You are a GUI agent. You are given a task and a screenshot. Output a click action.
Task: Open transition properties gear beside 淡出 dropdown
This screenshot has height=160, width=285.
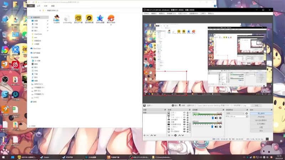pos(247,113)
